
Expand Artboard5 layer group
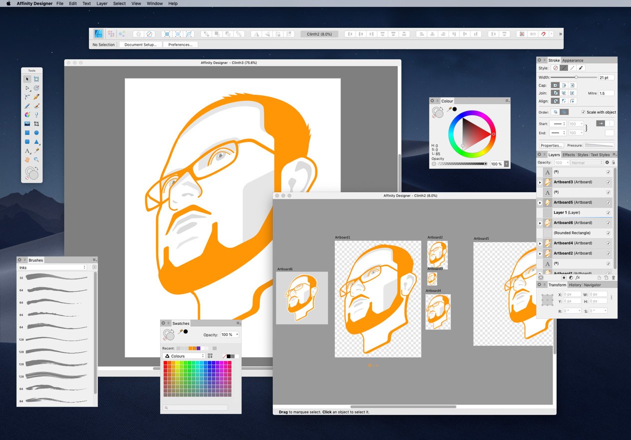pyautogui.click(x=540, y=203)
